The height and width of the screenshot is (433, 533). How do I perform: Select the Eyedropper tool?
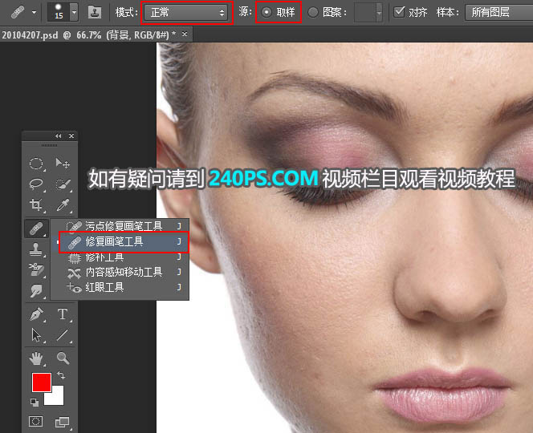[63, 205]
